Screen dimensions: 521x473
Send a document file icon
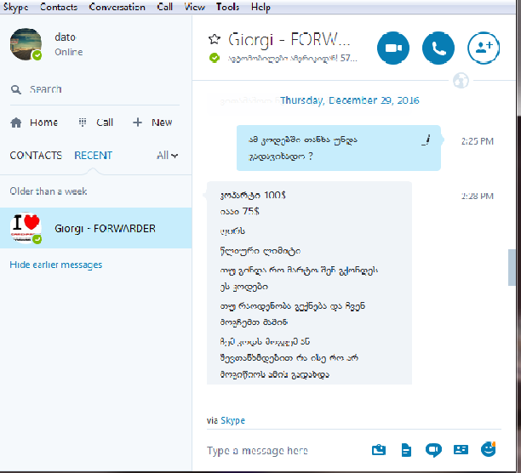point(406,450)
